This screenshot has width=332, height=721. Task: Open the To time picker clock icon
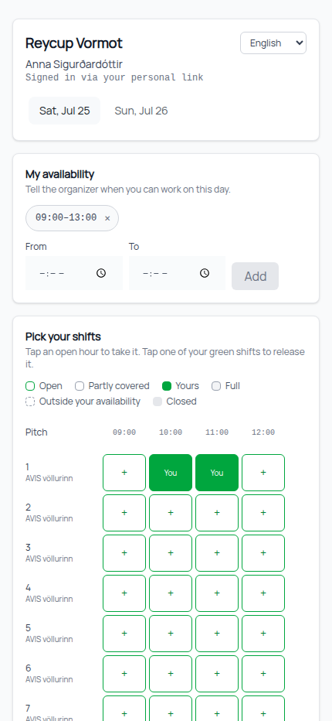click(x=205, y=273)
